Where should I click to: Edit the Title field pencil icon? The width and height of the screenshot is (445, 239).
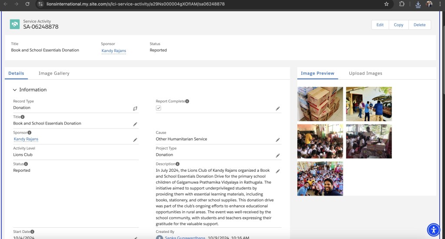[x=135, y=124]
